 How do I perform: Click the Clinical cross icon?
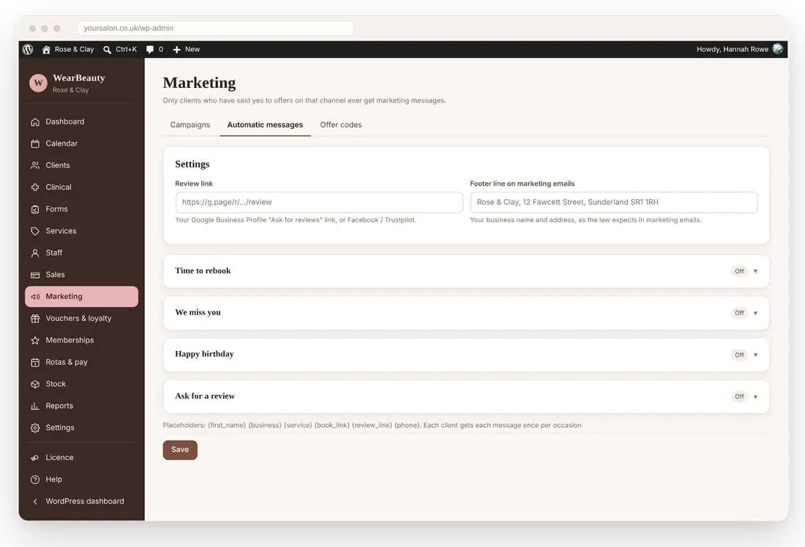click(x=35, y=187)
